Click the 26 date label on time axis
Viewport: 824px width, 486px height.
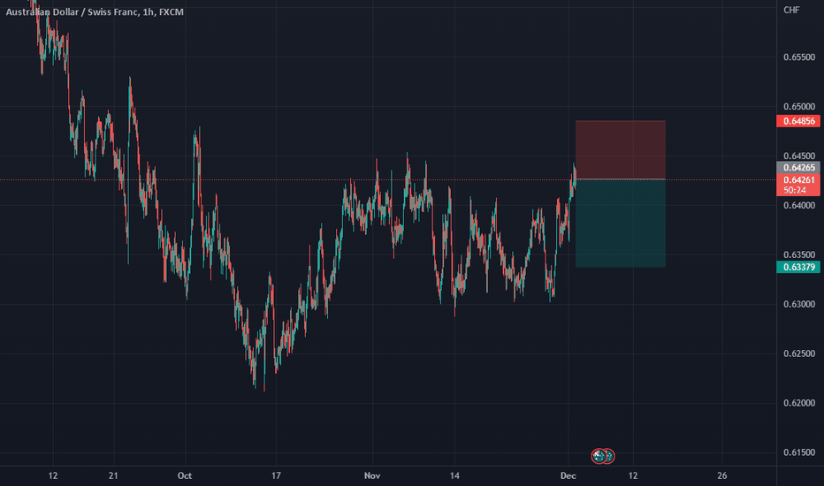pyautogui.click(x=722, y=475)
